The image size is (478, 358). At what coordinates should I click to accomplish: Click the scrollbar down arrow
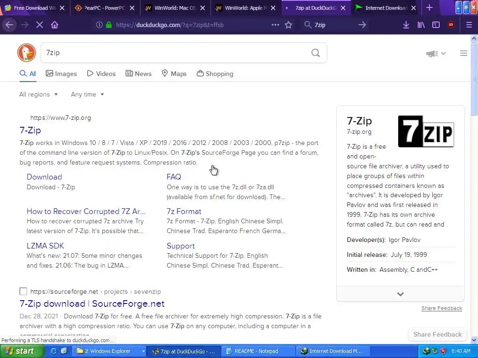point(474,340)
